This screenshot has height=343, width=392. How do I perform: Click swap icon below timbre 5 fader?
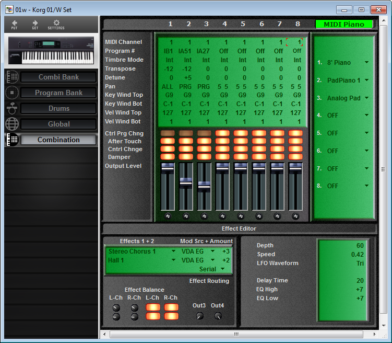click(241, 216)
